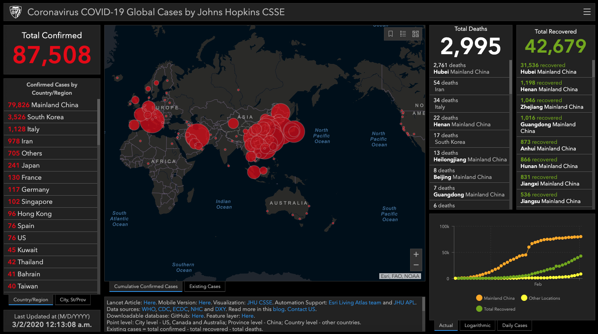The image size is (598, 334).
Task: Select 117 Germany row
Action: (51, 189)
